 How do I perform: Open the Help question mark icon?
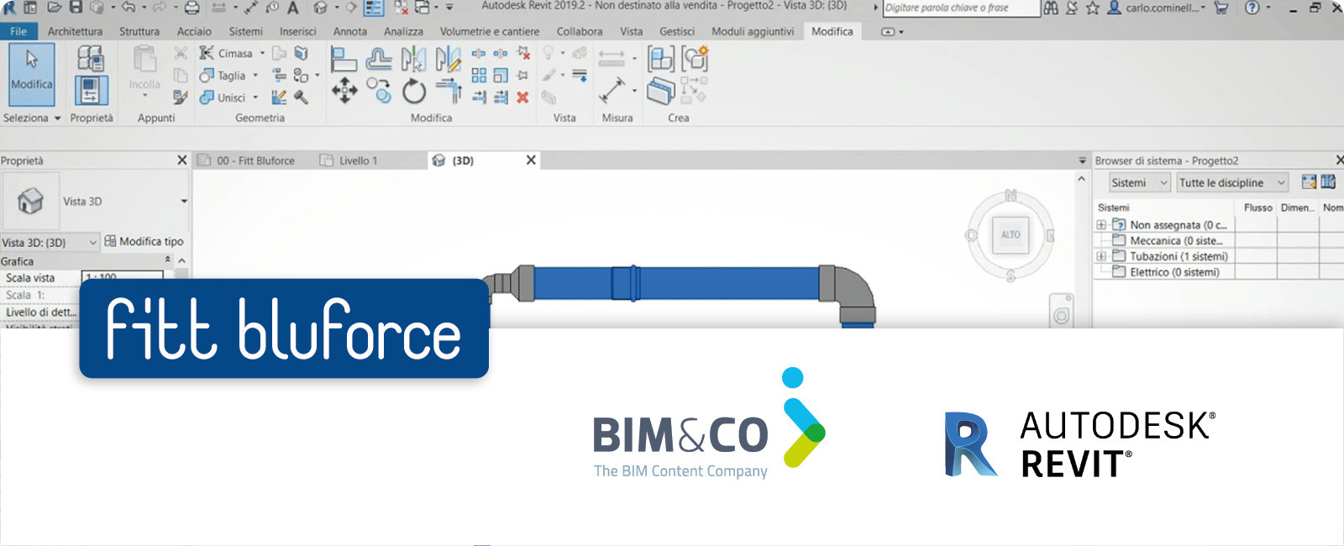click(1252, 8)
